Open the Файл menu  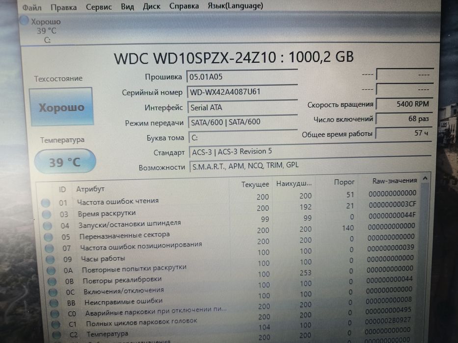point(32,7)
